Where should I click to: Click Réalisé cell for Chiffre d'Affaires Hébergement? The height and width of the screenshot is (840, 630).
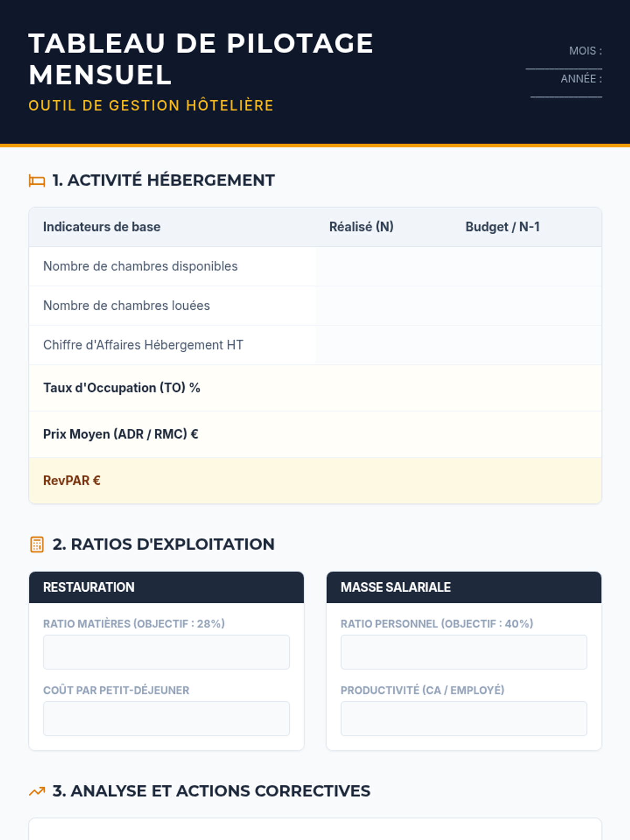tap(383, 345)
